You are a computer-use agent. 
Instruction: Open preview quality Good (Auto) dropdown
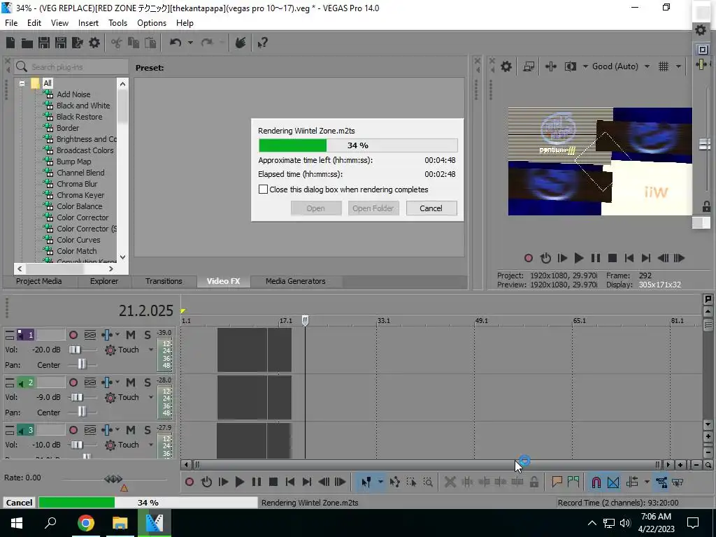pos(647,66)
